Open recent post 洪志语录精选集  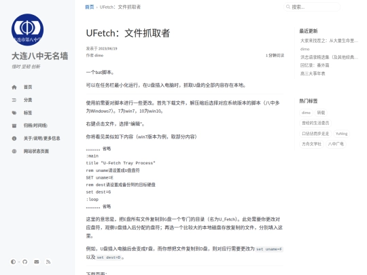[x=329, y=57]
